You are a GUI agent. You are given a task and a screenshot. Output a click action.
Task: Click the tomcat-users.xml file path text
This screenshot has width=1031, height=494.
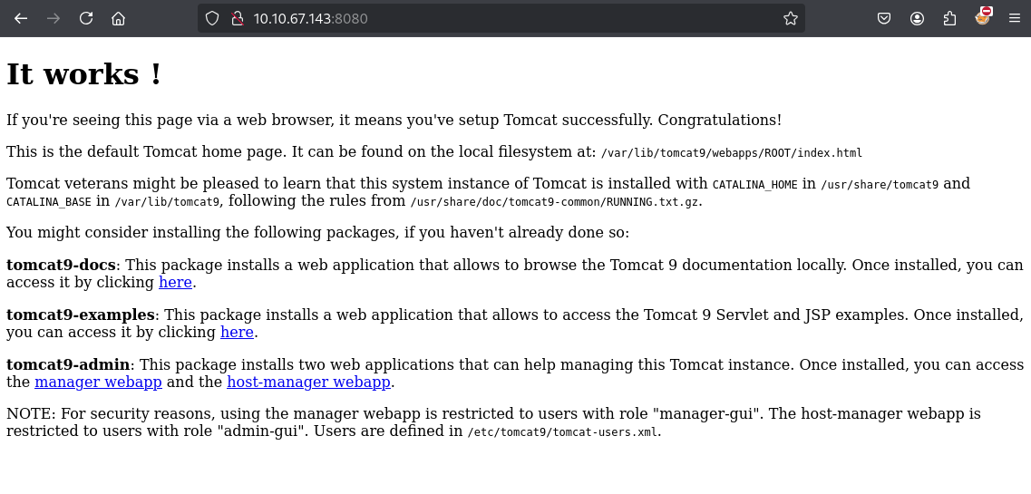point(563,432)
